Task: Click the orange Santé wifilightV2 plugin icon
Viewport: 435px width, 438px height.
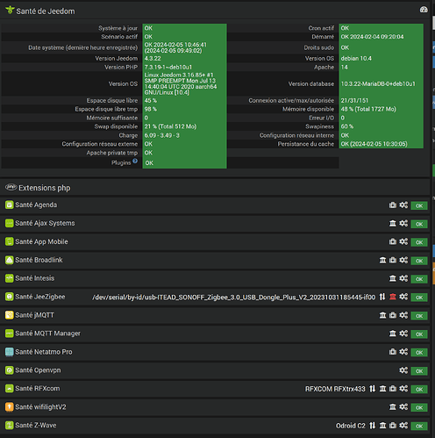Action: click(x=10, y=407)
